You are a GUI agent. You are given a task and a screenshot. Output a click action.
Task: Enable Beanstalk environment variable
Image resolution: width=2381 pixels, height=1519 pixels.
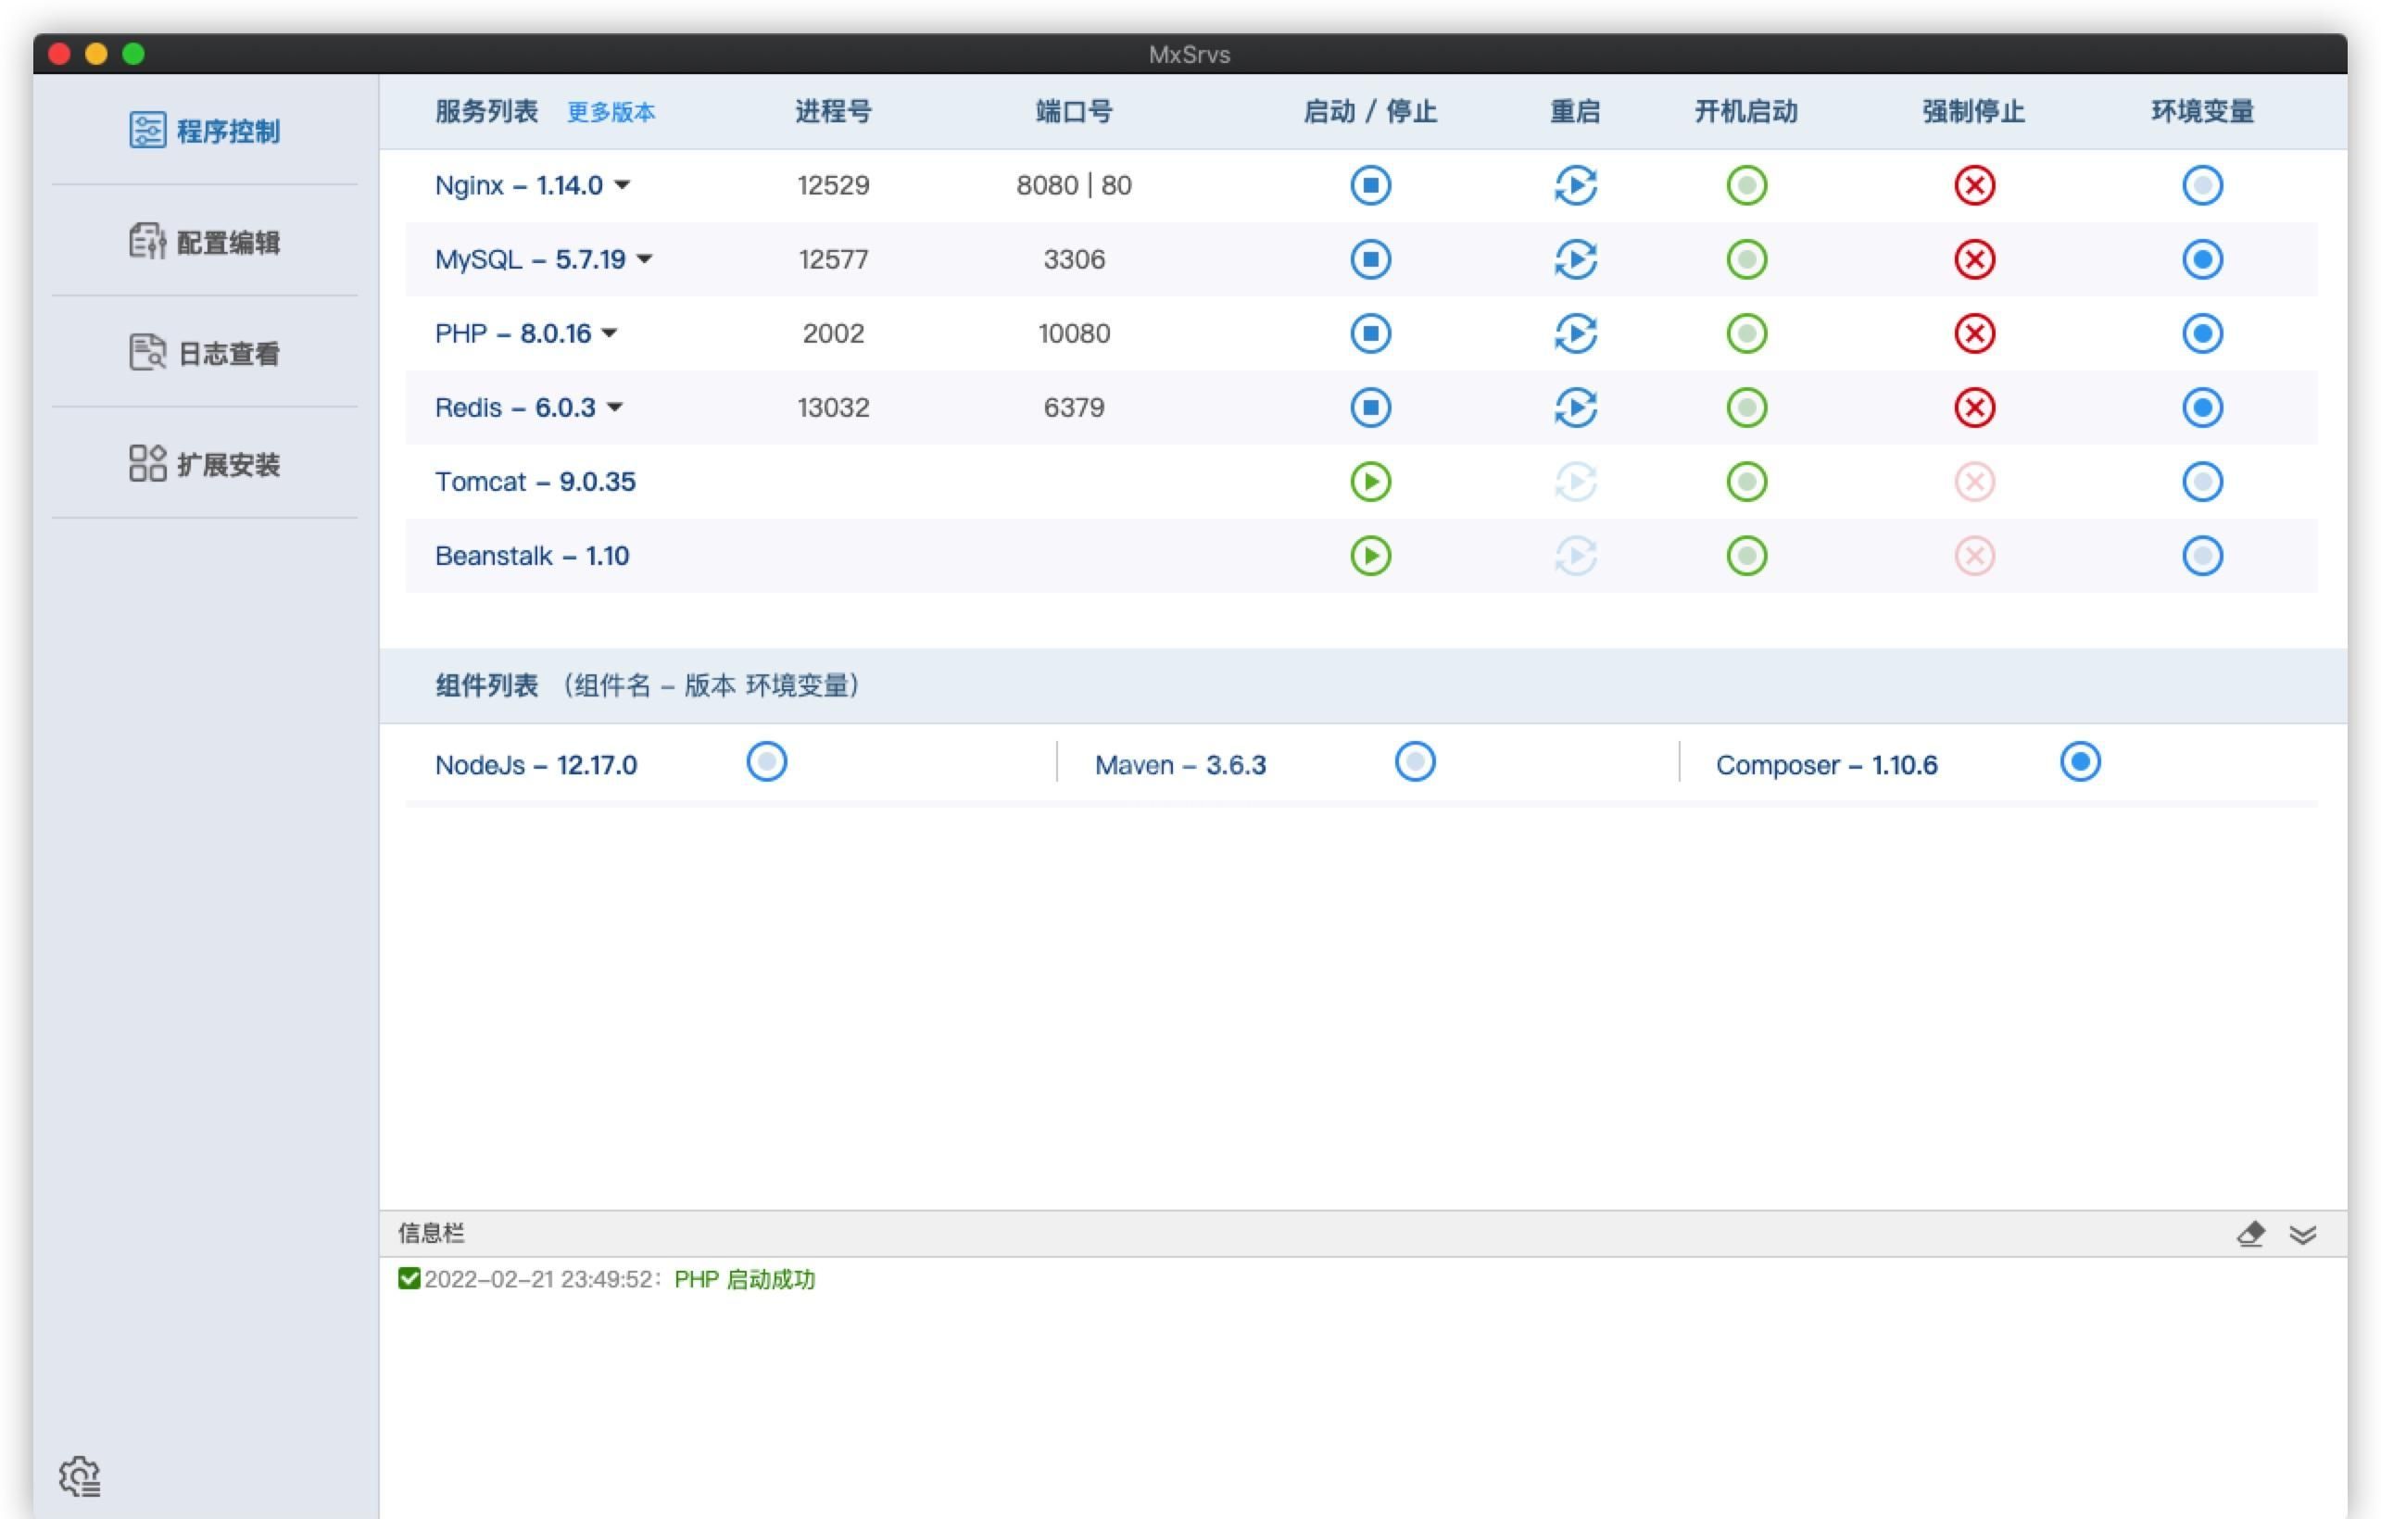[2203, 556]
